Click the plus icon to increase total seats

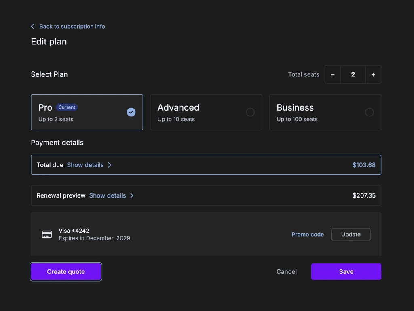[373, 74]
